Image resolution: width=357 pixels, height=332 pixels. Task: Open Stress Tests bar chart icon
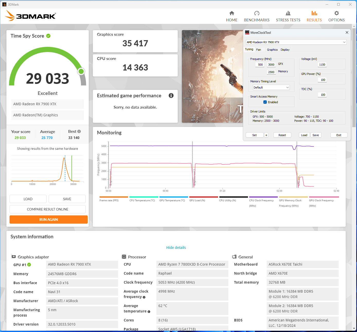pyautogui.click(x=288, y=13)
